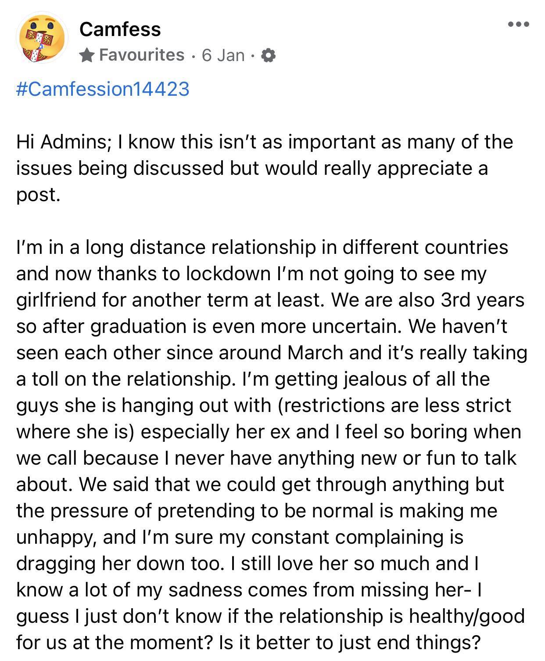The image size is (545, 661).
Task: Click the line starting "I'm in a long distance"
Action: (262, 247)
